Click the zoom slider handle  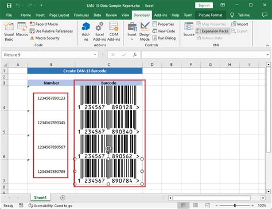pyautogui.click(x=235, y=206)
